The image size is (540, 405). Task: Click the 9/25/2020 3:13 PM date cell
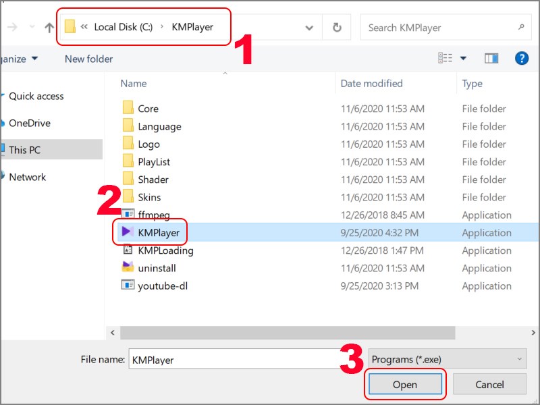[379, 286]
